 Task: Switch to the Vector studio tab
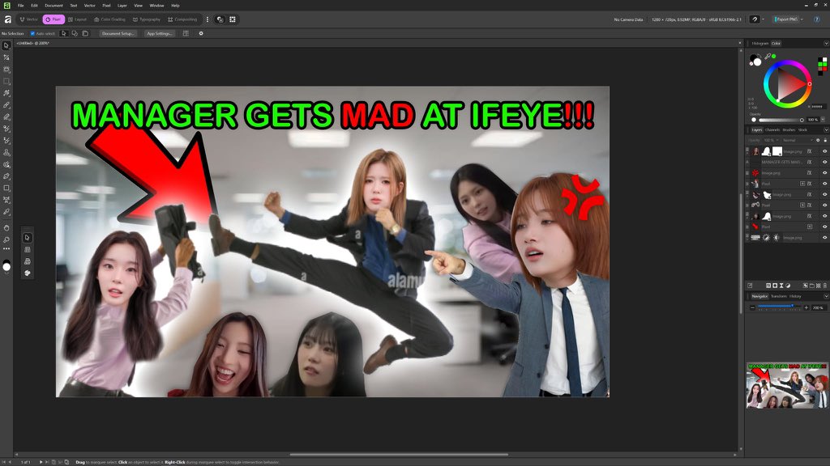pos(28,19)
